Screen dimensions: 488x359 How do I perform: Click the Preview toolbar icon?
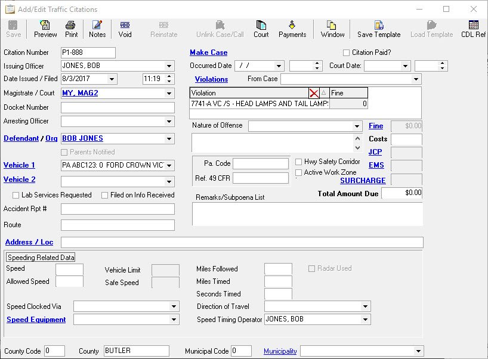click(45, 29)
